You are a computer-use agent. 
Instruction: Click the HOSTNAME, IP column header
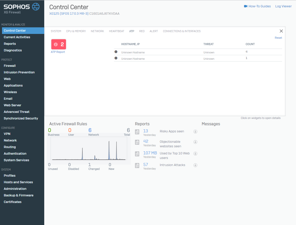(x=130, y=44)
